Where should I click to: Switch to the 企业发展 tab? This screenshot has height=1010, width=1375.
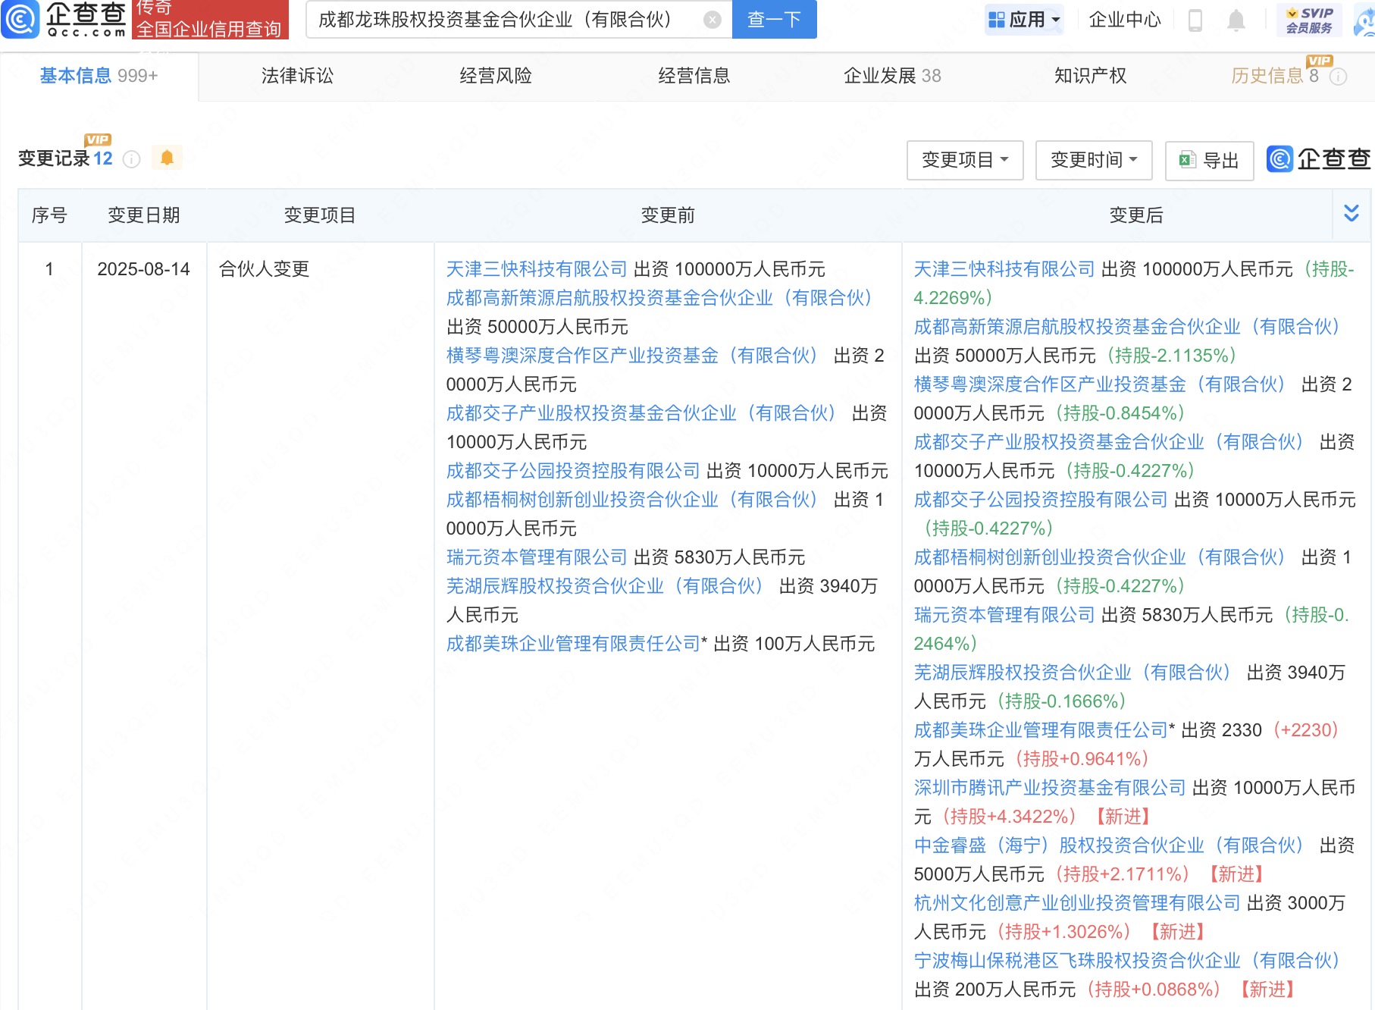892,76
